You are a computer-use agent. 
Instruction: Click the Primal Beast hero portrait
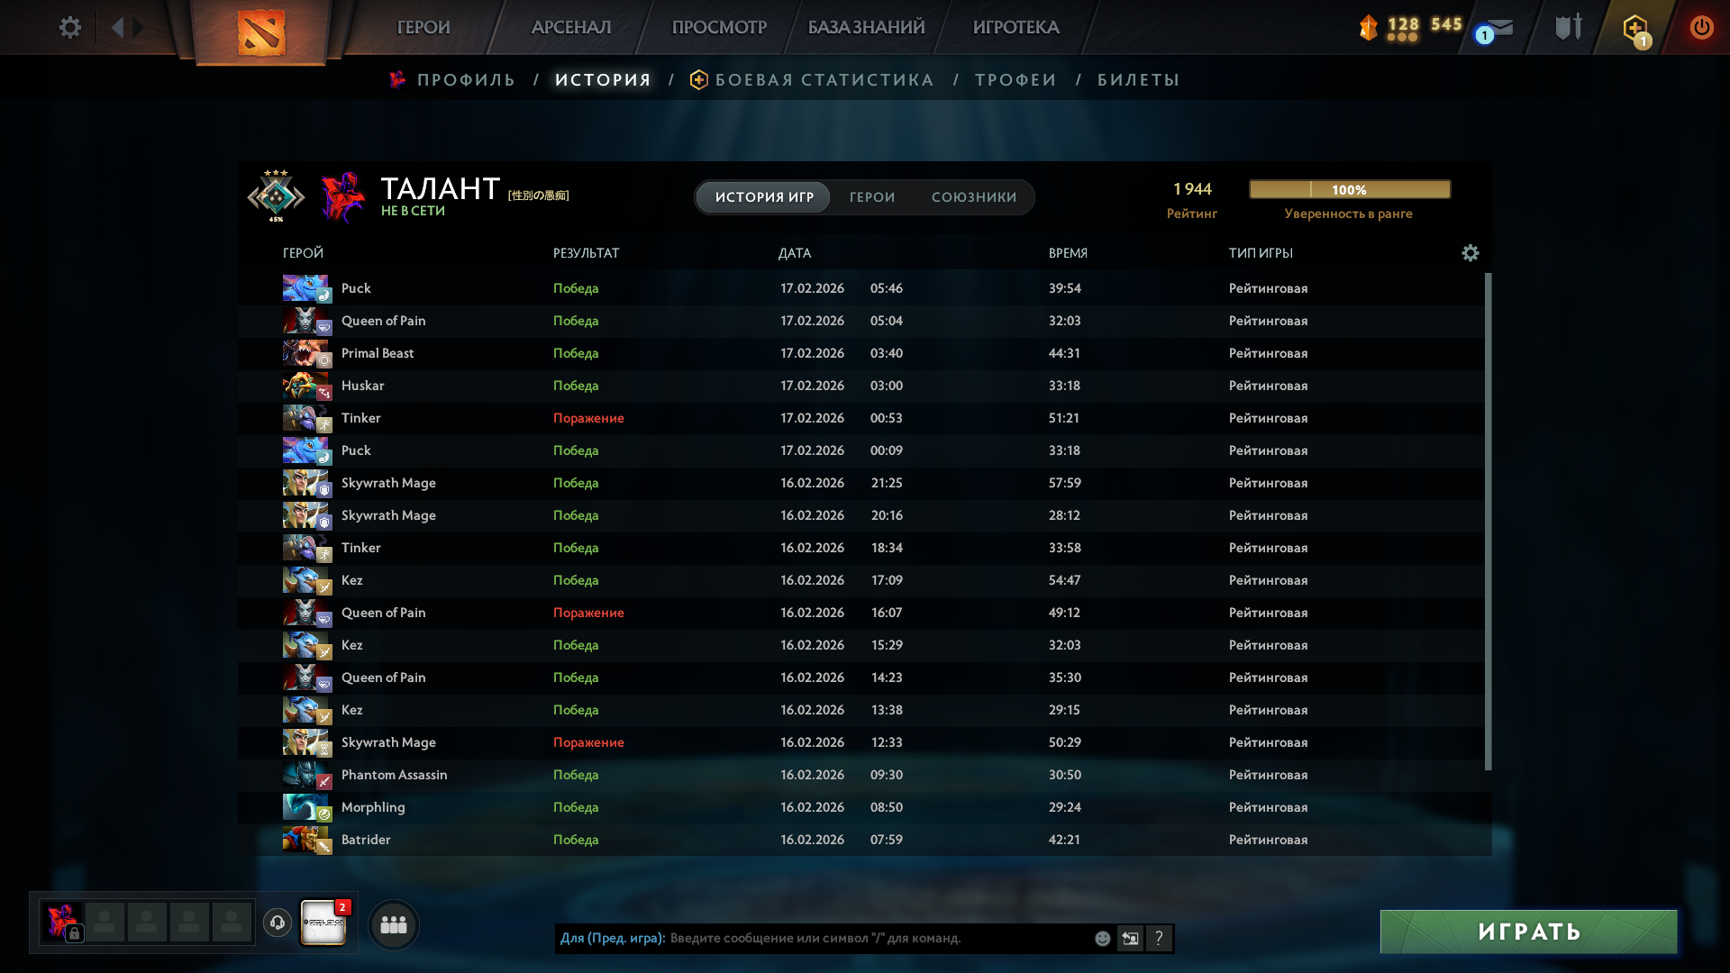pos(307,353)
